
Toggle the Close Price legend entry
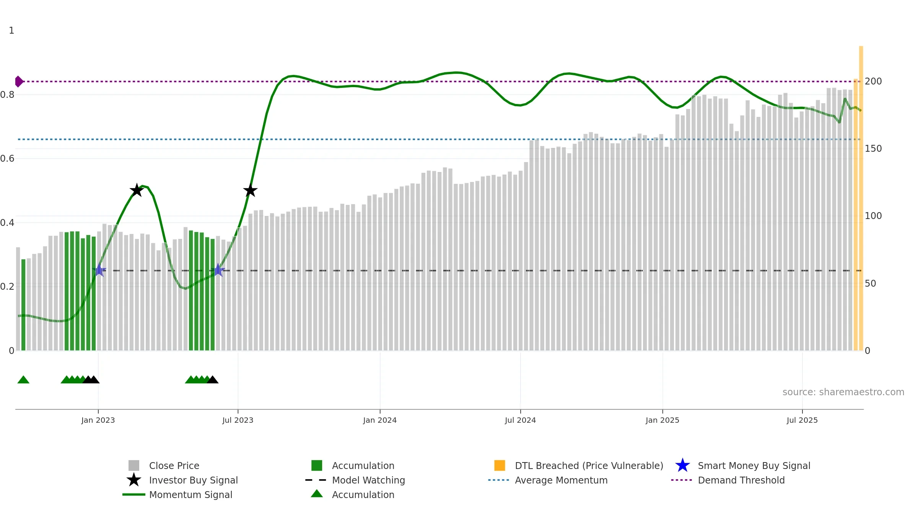164,466
